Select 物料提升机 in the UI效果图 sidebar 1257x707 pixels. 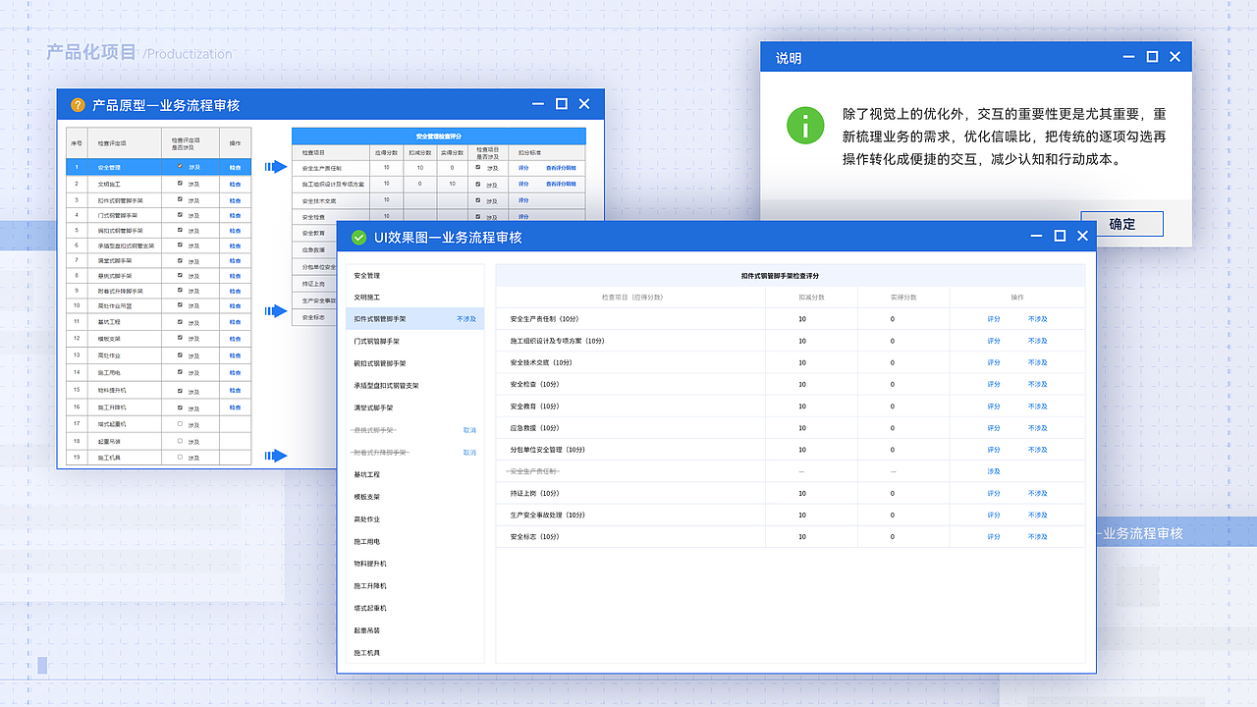tap(370, 564)
